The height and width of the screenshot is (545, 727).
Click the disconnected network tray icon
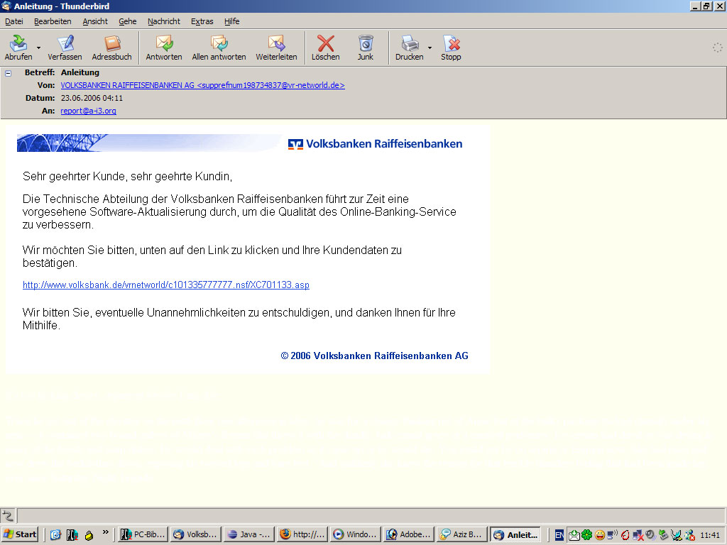pyautogui.click(x=638, y=535)
